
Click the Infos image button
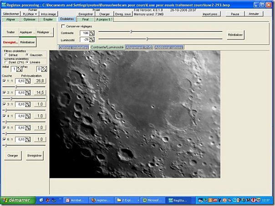48,14
